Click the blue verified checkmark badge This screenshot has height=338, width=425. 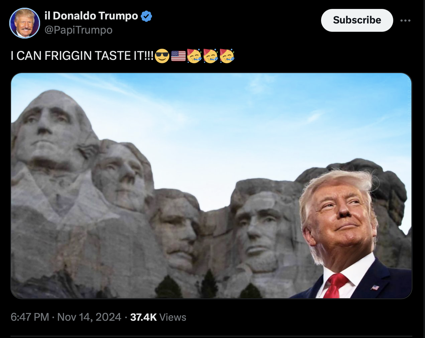146,16
